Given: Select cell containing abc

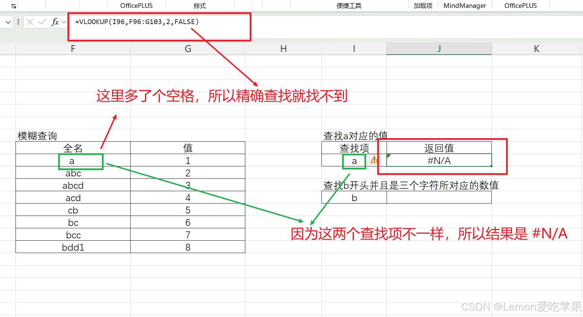Looking at the screenshot, I should pos(73,173).
